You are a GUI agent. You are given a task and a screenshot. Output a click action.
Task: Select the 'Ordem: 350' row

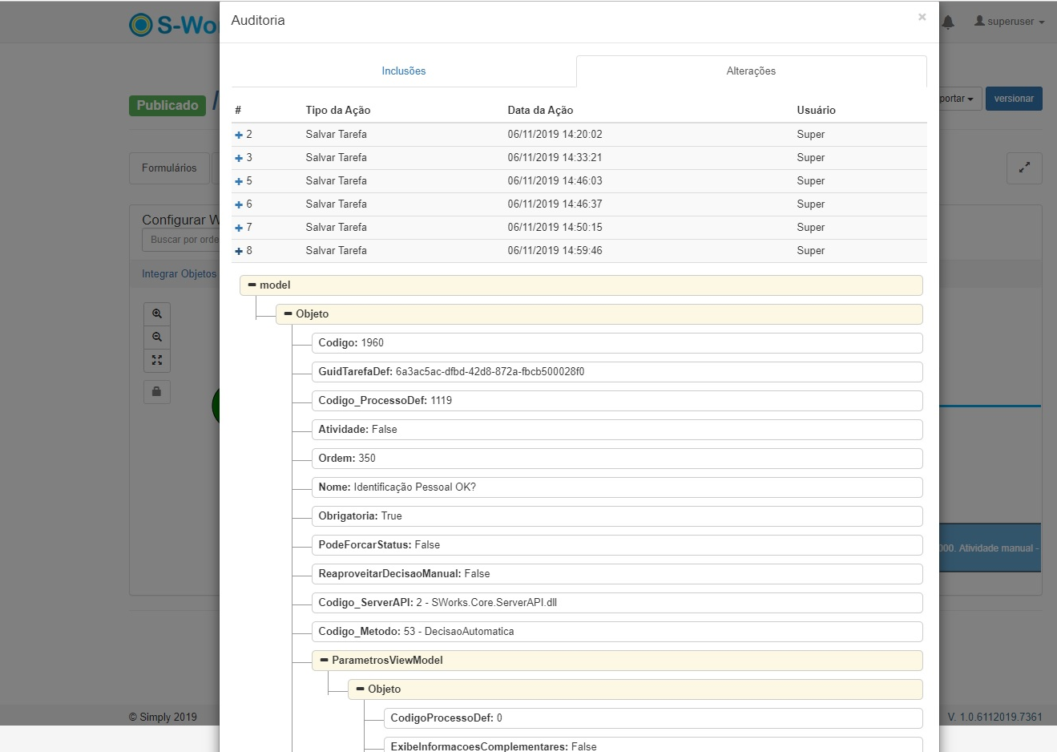[x=617, y=459]
